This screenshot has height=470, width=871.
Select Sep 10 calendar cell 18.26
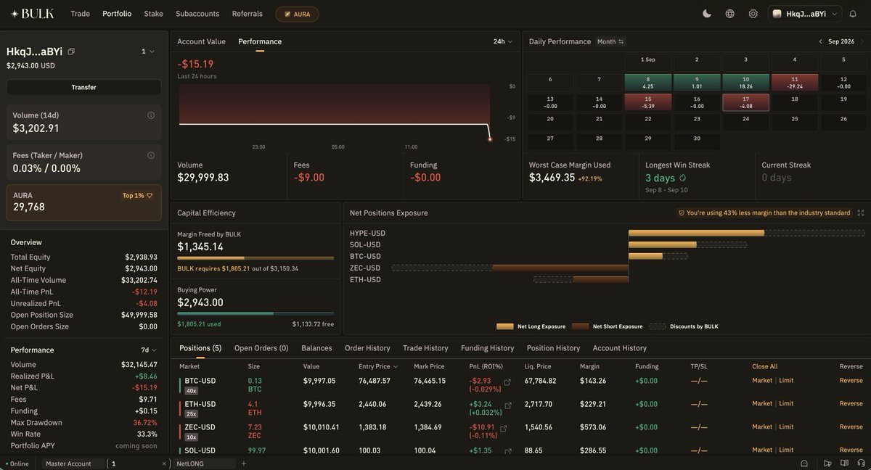[x=745, y=82]
